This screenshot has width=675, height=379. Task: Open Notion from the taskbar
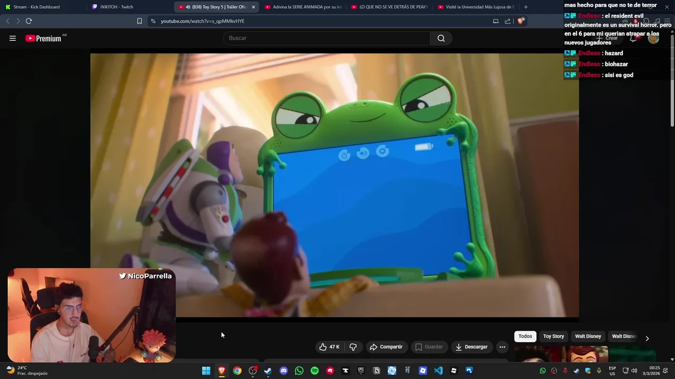click(377, 371)
